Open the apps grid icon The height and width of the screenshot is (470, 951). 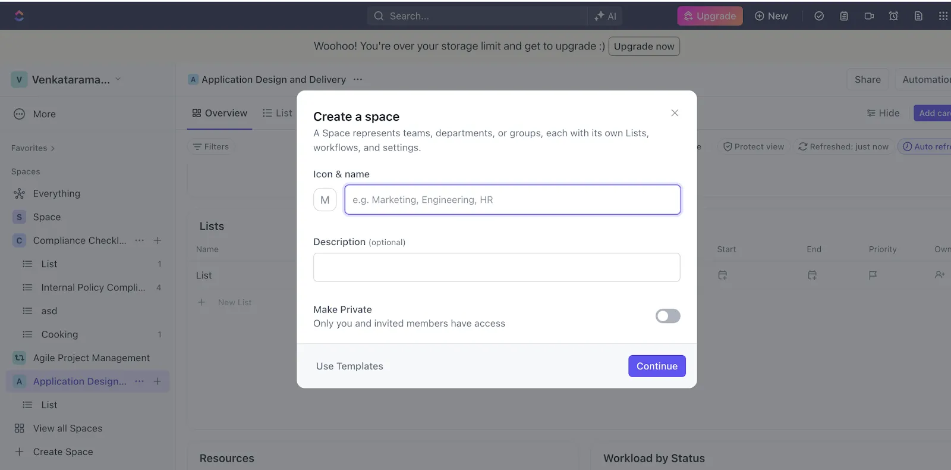943,16
